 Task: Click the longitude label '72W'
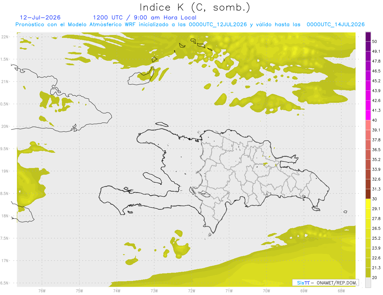tap(191, 291)
